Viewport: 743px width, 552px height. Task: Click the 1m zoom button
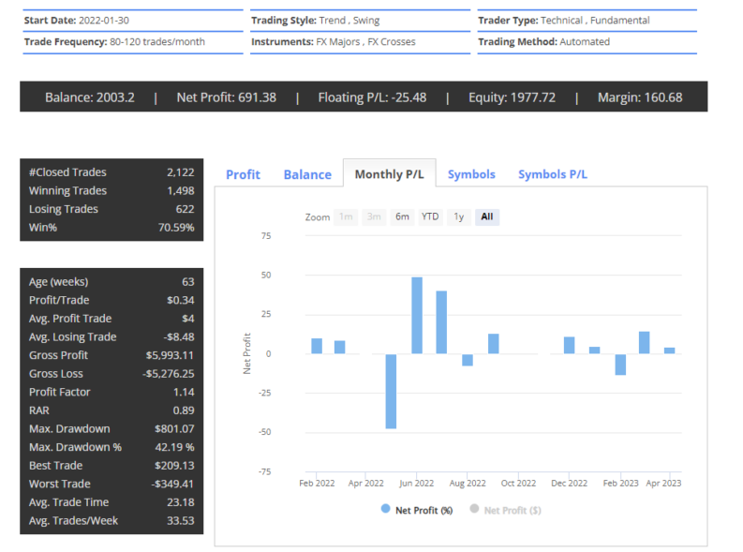click(x=346, y=216)
